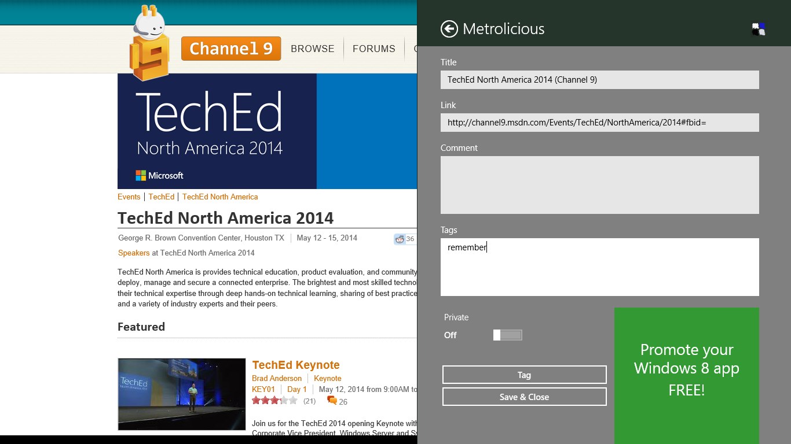Open the TechEd North America breadcrumb link
Viewport: 791px width, 444px height.
(220, 197)
